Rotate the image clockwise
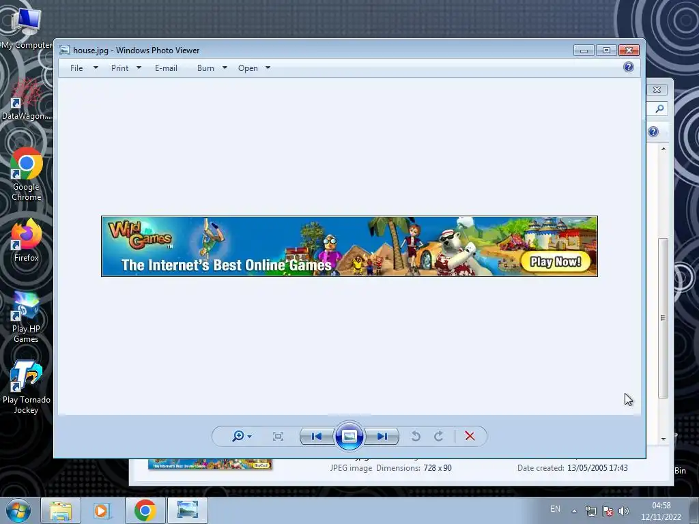This screenshot has width=699, height=524. [x=439, y=436]
